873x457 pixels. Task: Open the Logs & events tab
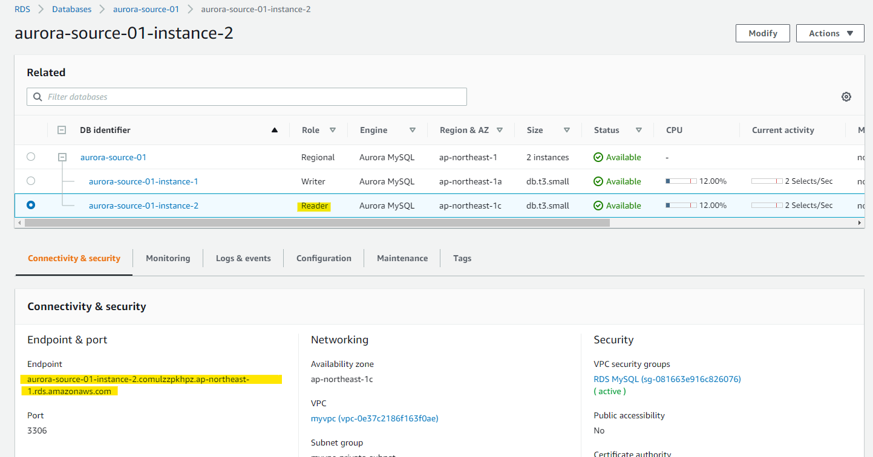(x=243, y=258)
